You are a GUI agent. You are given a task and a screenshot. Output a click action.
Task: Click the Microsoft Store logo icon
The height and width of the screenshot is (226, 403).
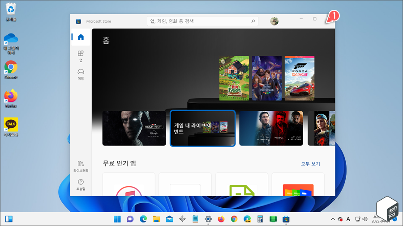pos(78,21)
